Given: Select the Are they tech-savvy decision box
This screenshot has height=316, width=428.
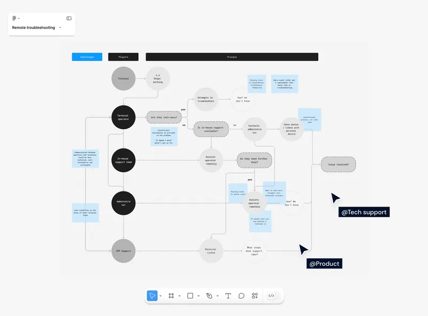Looking at the screenshot, I should tap(164, 117).
